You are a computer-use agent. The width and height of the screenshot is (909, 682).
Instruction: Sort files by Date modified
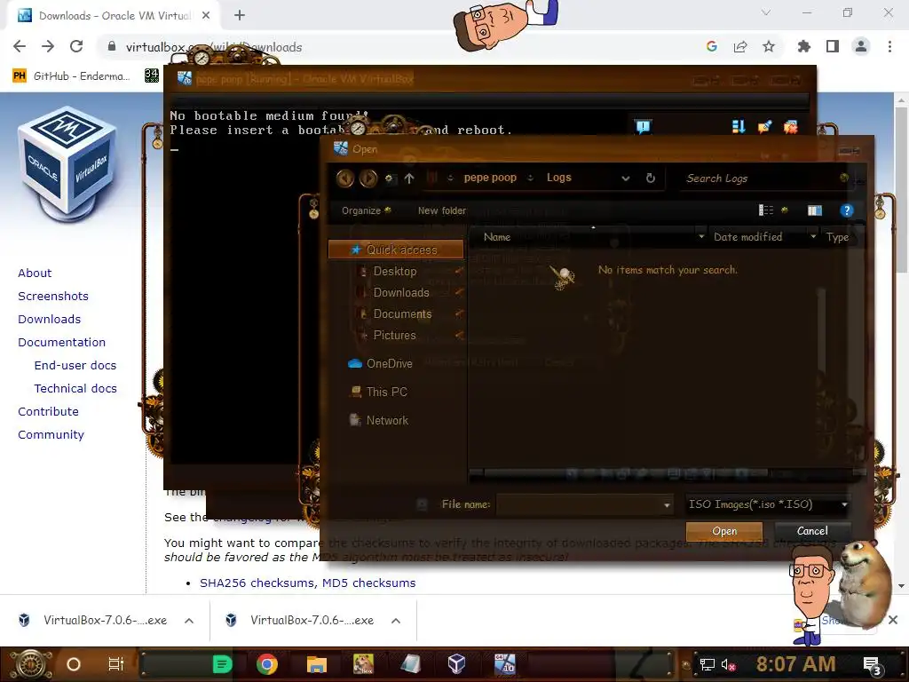tap(747, 236)
